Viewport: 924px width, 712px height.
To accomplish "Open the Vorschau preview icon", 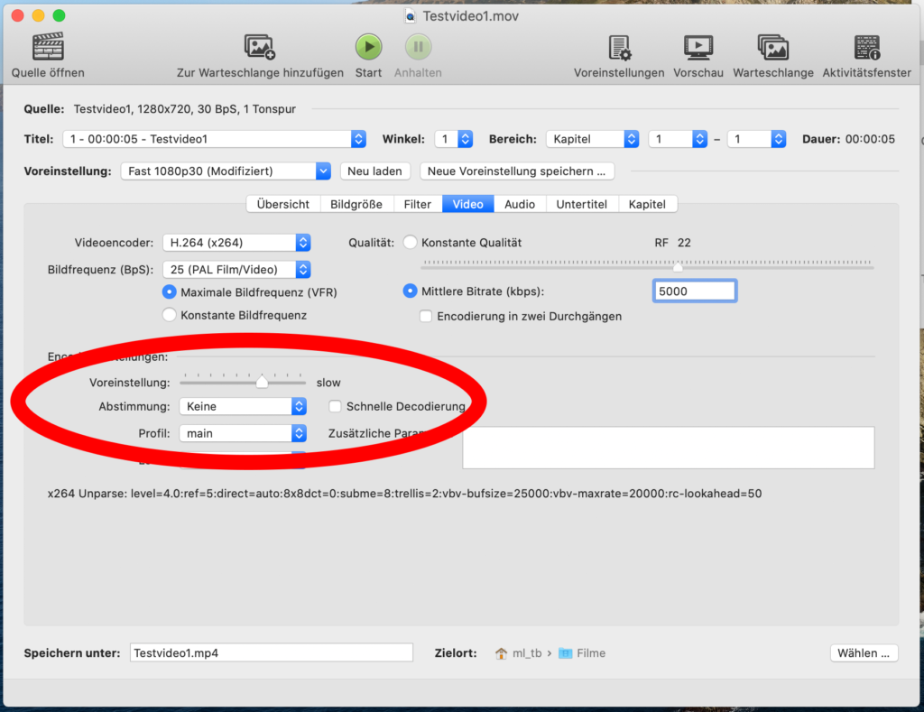I will pos(698,47).
